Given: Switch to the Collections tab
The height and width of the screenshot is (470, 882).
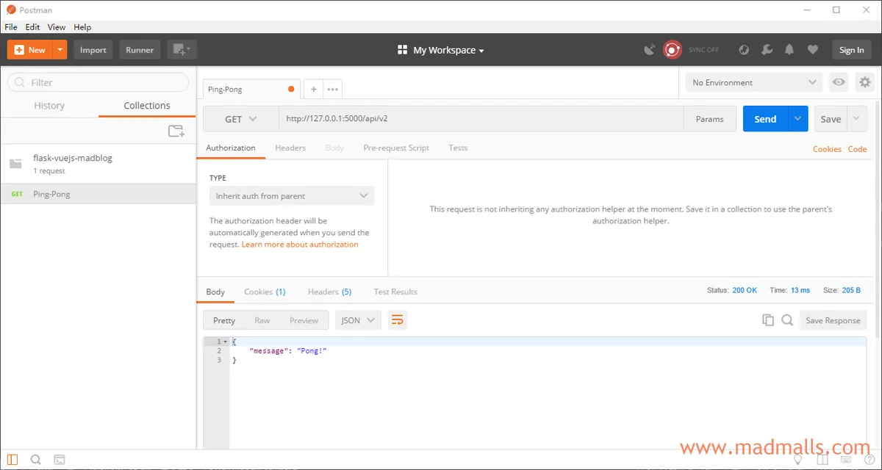Looking at the screenshot, I should tap(147, 106).
